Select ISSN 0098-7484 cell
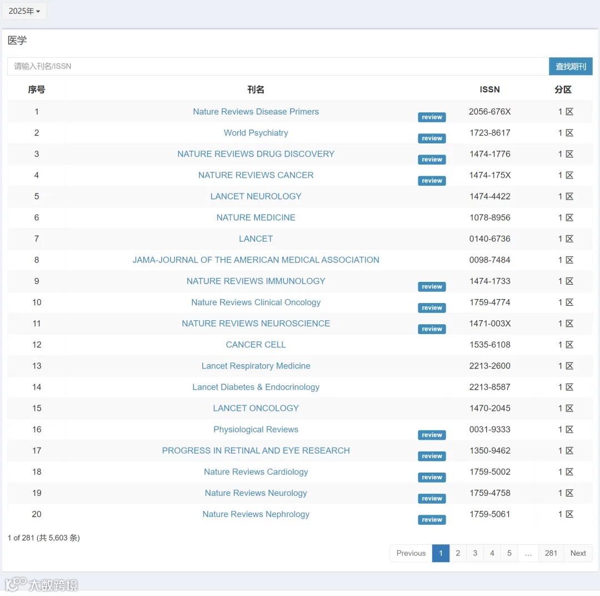 pos(490,260)
